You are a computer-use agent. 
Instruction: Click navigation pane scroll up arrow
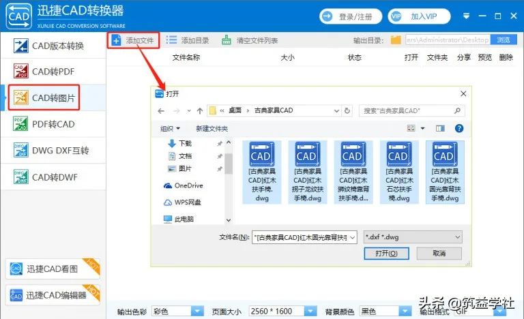pyautogui.click(x=229, y=142)
